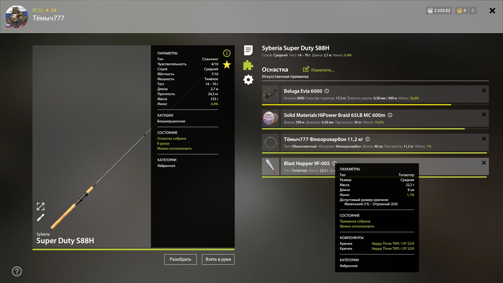
Task: Click the Избранное category in rod panel
Action: [x=166, y=166]
